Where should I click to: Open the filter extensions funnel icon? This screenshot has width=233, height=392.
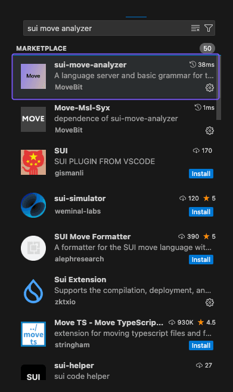point(209,28)
